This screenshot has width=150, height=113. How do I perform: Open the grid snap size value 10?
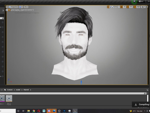[124, 7]
